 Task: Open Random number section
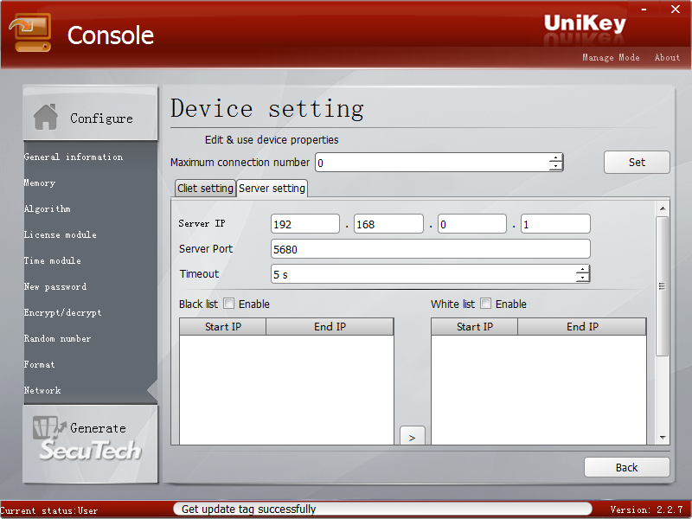coord(57,338)
